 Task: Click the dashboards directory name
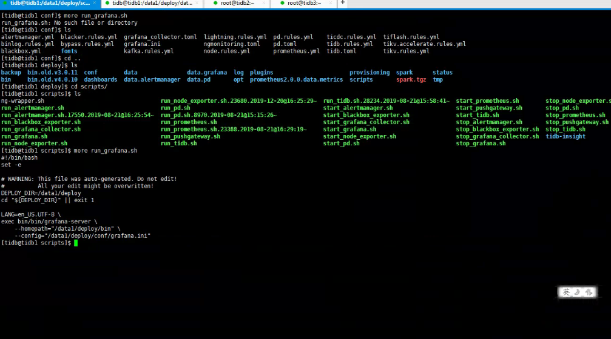pyautogui.click(x=101, y=80)
